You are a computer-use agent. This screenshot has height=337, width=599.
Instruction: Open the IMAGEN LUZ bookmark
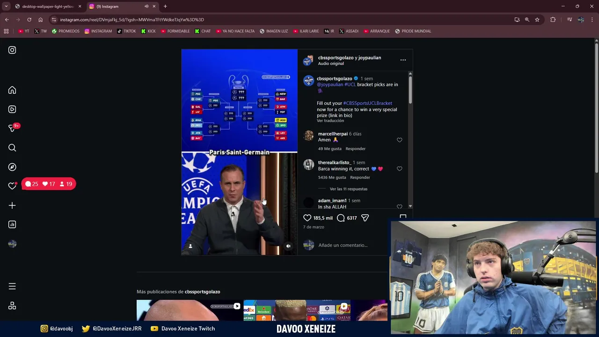click(x=274, y=31)
